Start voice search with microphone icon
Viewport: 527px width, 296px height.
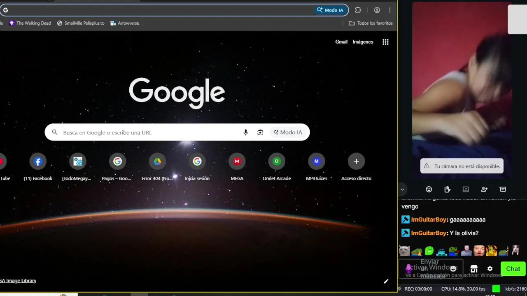246,132
